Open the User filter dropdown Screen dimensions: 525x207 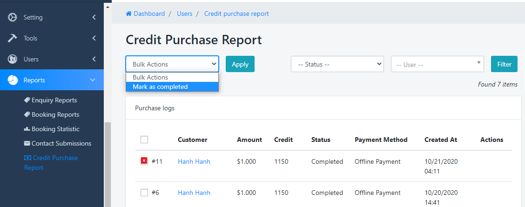click(x=437, y=64)
